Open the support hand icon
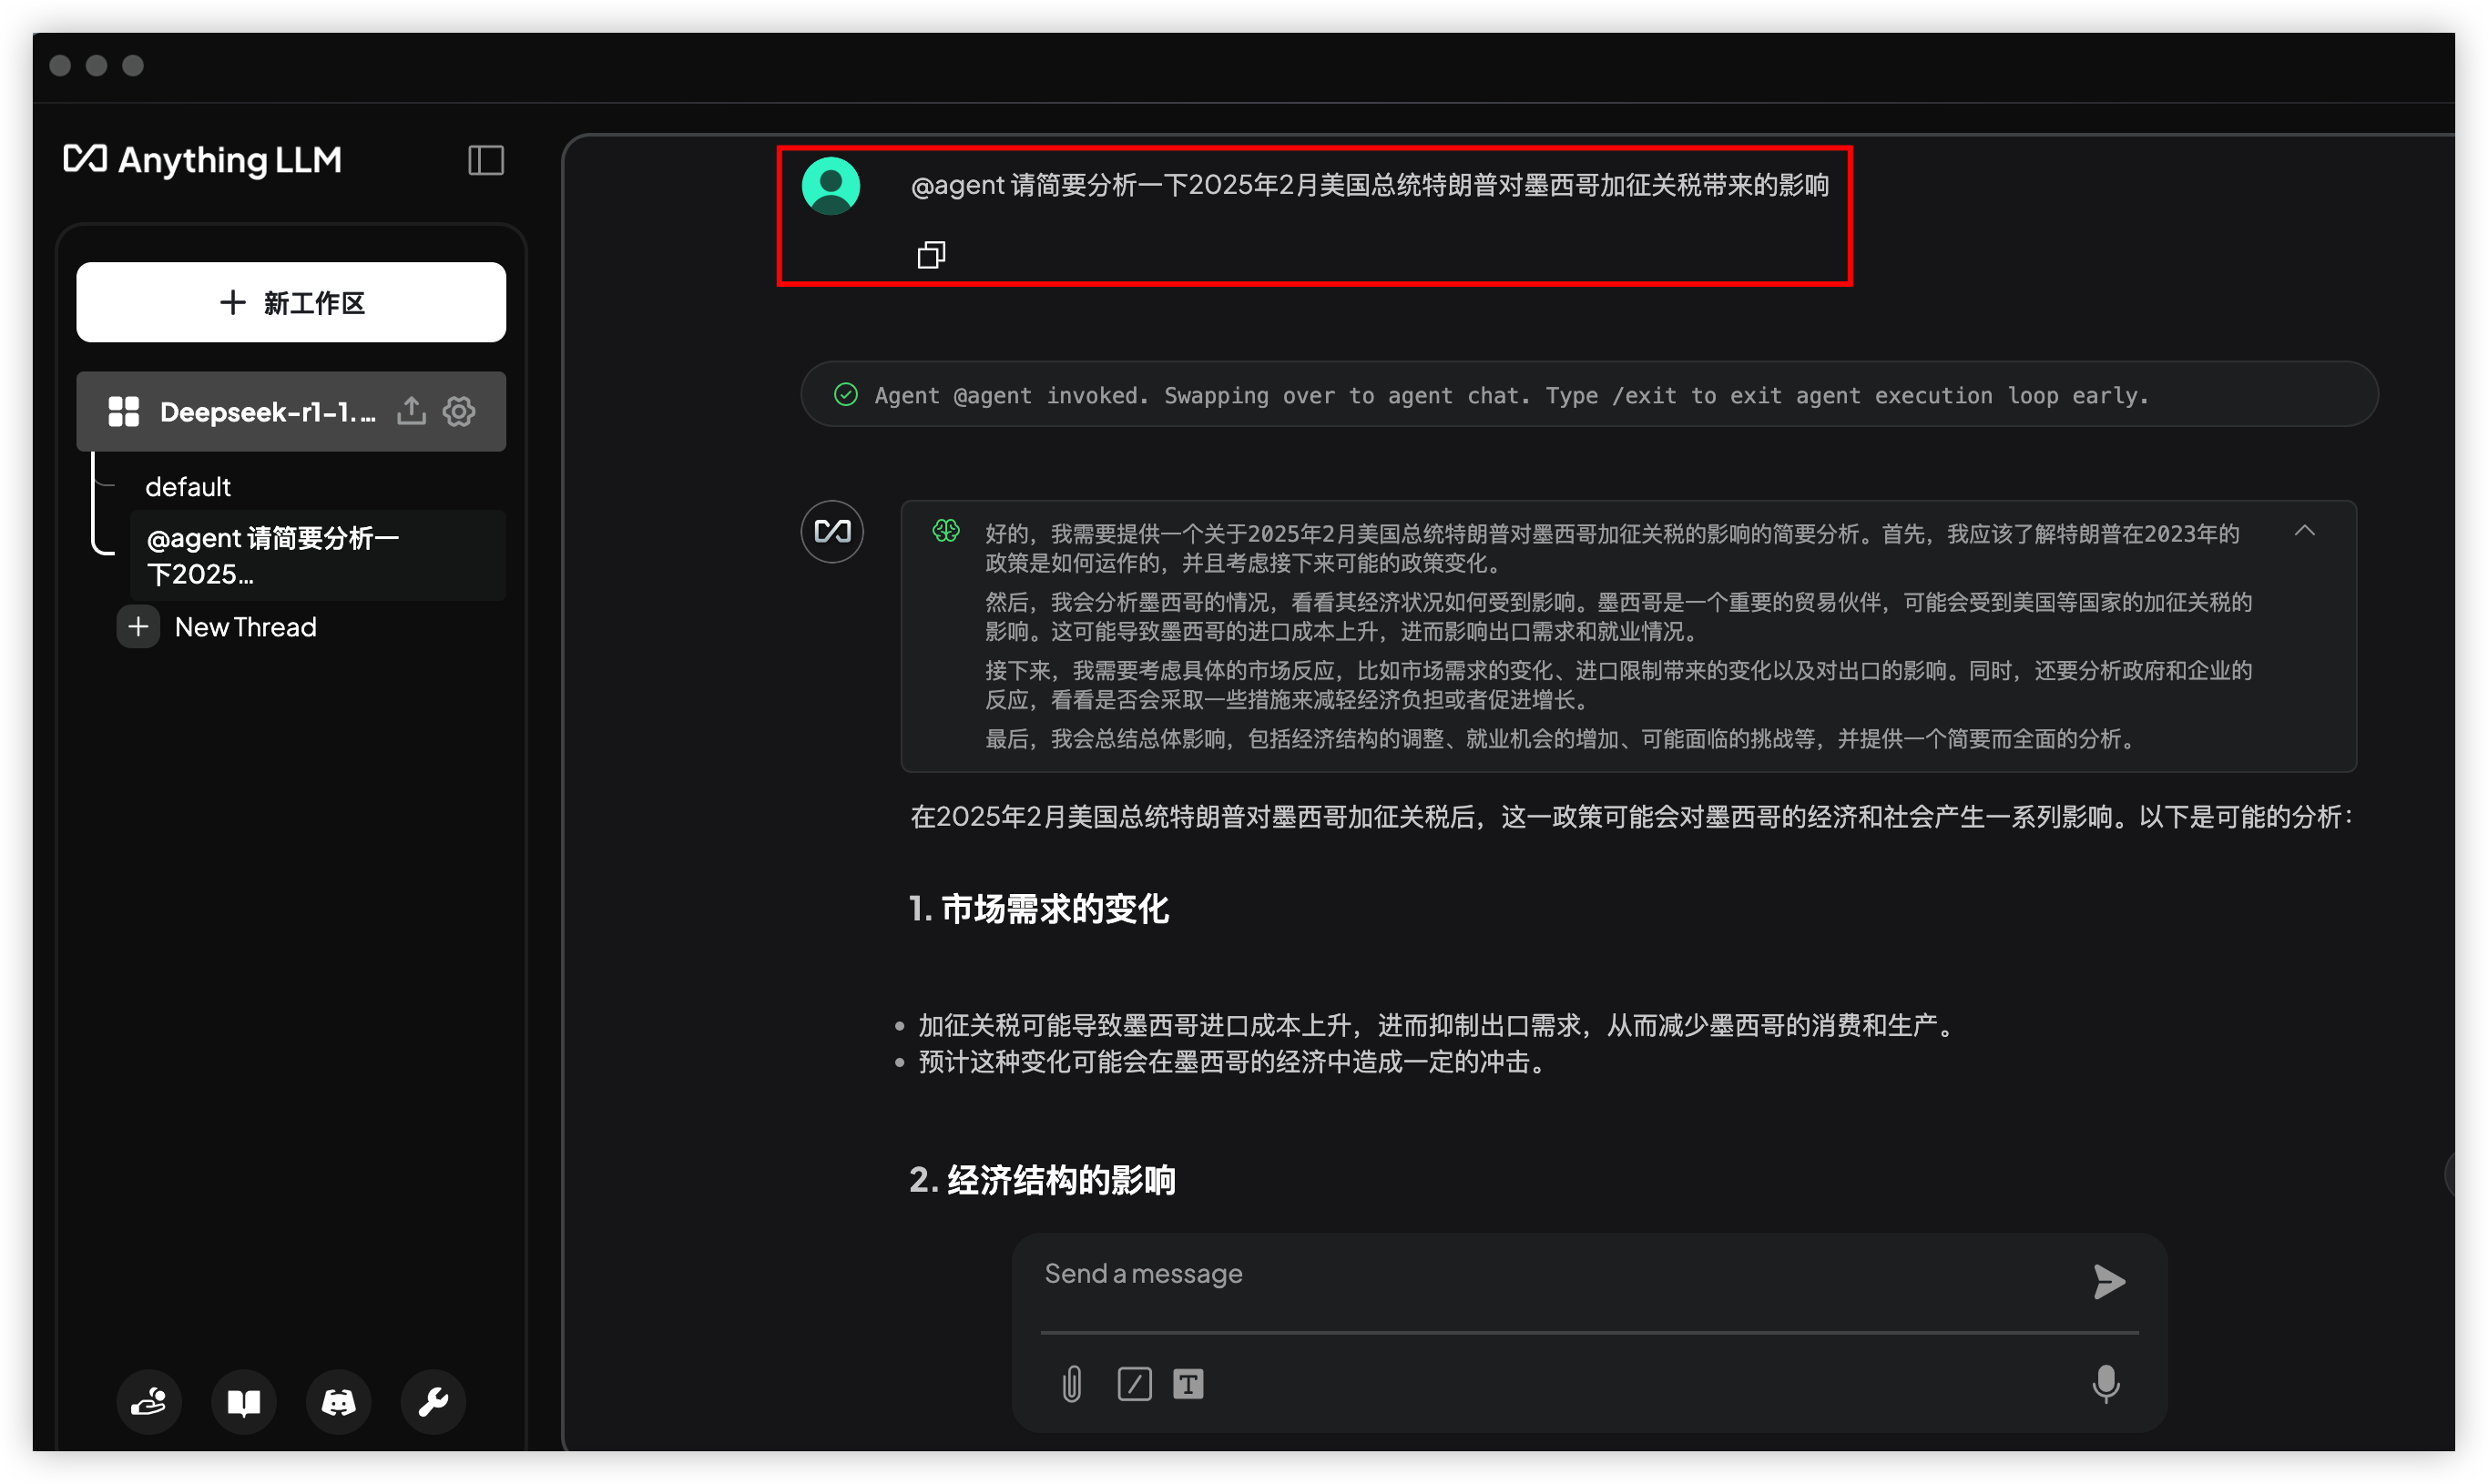 coord(149,1402)
